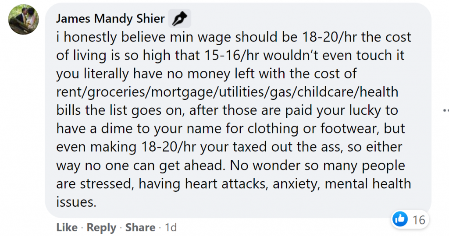Reply to James Mandy Shier's comment

click(x=101, y=228)
